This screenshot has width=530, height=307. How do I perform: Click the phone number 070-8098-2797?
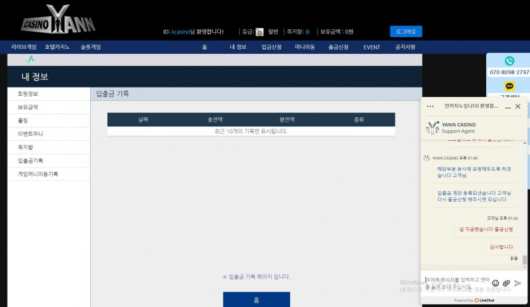(509, 72)
